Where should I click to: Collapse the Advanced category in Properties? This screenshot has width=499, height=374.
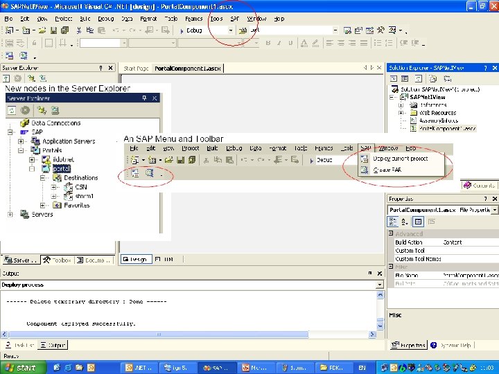(391, 233)
